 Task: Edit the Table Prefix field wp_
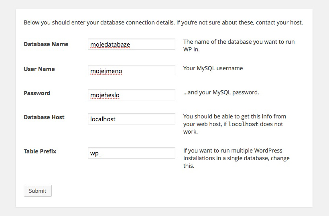131,153
